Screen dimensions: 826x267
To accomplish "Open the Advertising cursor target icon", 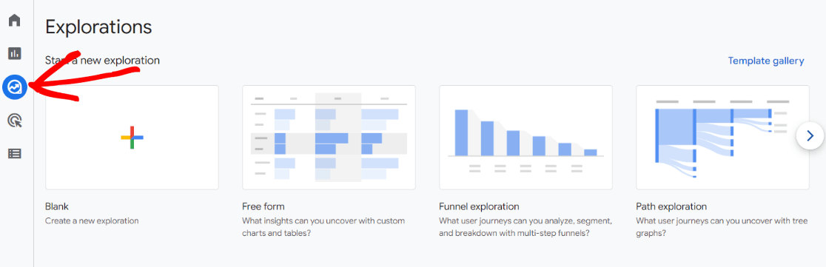I will (x=15, y=121).
